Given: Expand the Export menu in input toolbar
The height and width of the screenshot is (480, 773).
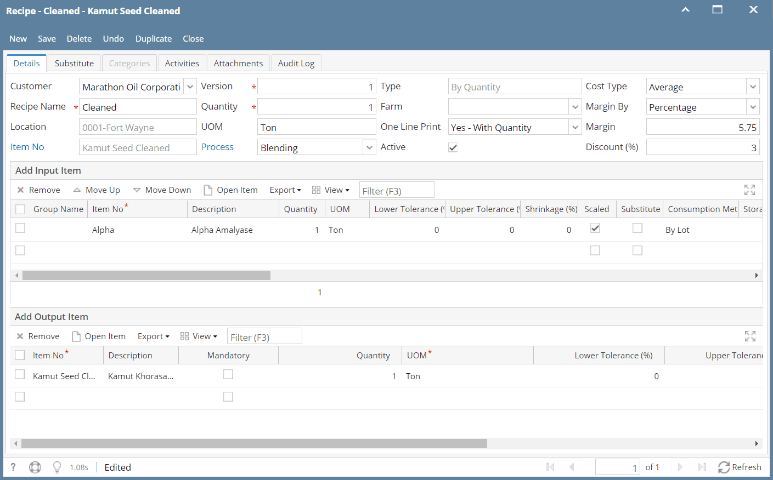Looking at the screenshot, I should pyautogui.click(x=285, y=190).
